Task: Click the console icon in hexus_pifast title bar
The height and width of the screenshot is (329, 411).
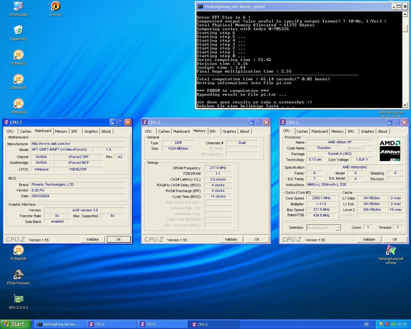Action: pos(200,6)
